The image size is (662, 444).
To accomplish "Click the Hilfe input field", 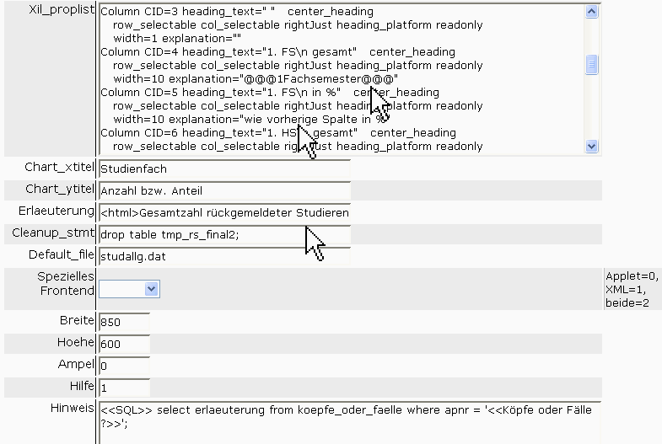I will coord(124,388).
